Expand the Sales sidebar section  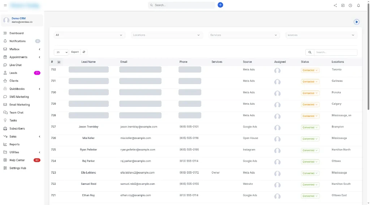point(22,136)
